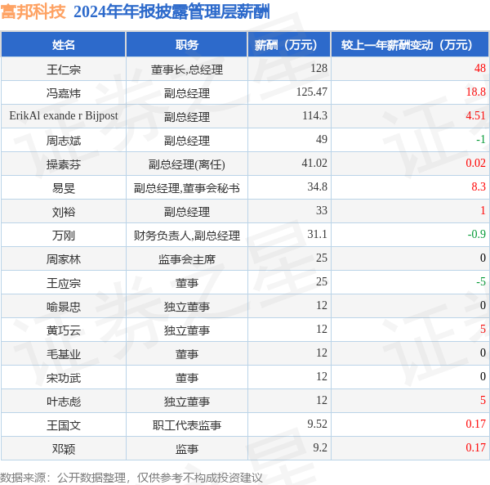This screenshot has width=490, height=485.
Task: Click the salary change value -5
Action: [481, 281]
